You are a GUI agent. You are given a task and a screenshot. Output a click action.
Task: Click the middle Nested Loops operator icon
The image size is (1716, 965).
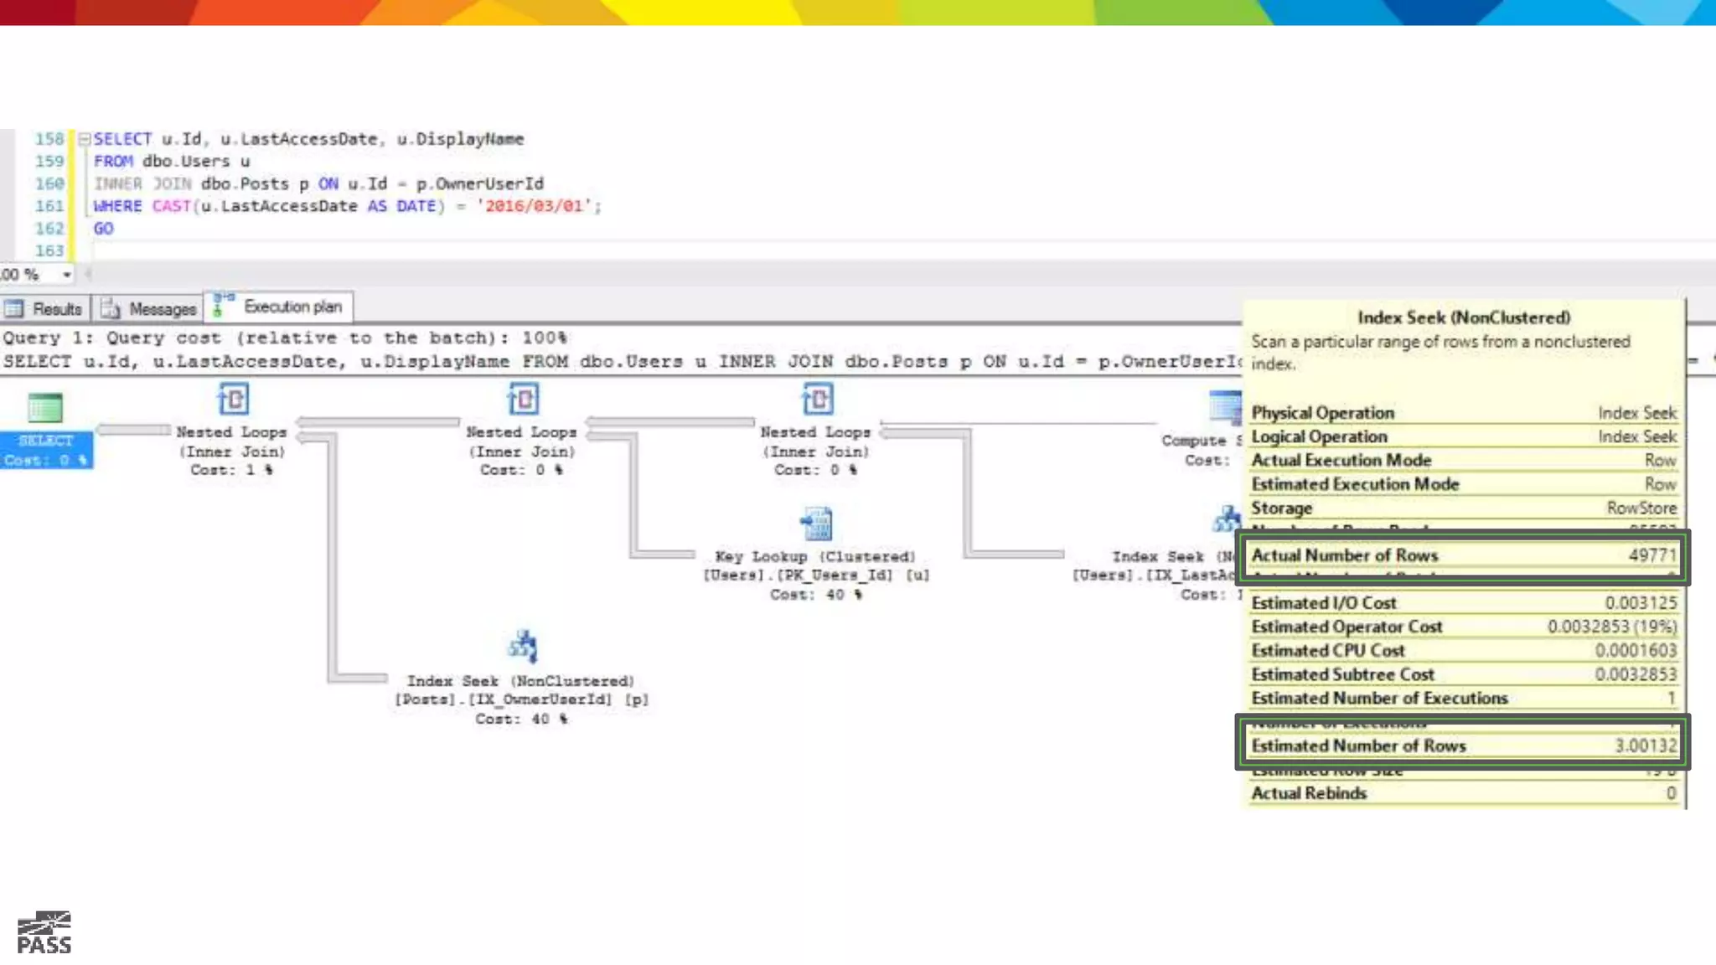click(523, 400)
